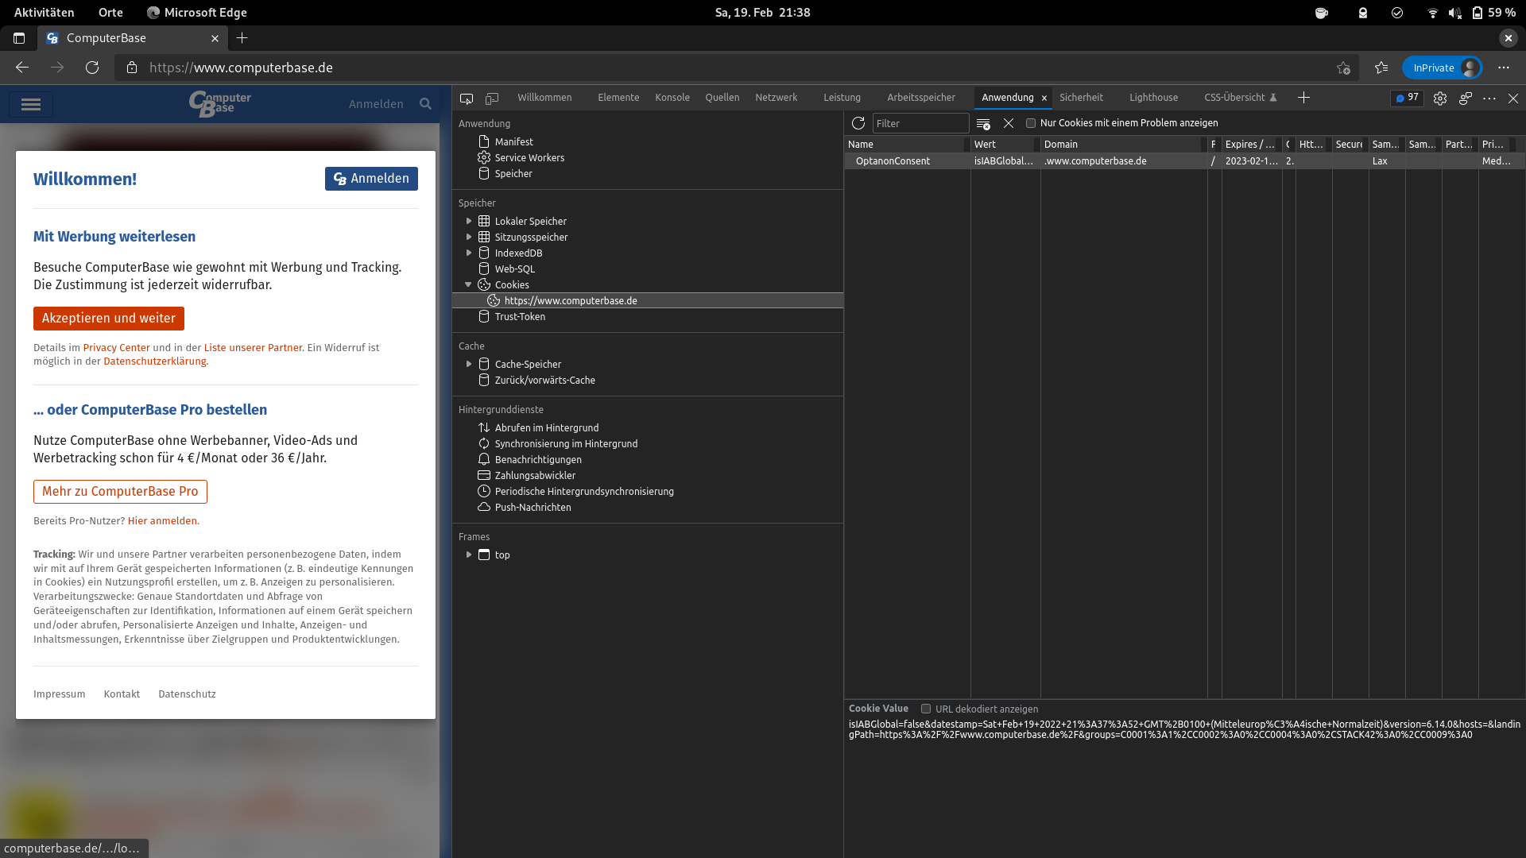The width and height of the screenshot is (1526, 858).
Task: Toggle device emulation icon in DevTools
Action: click(492, 99)
